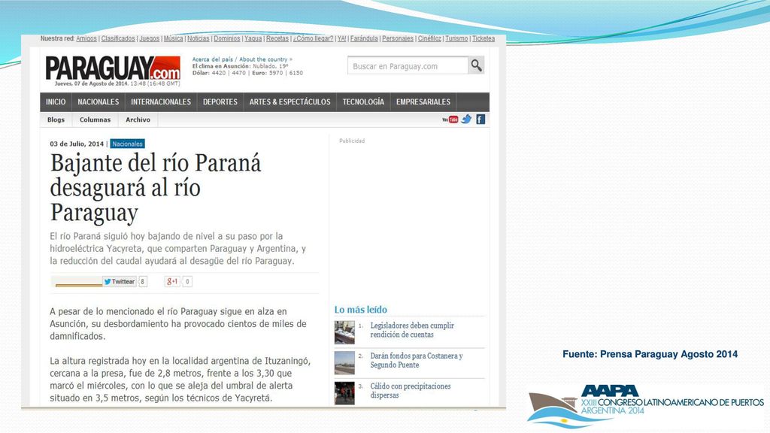Open 'Darán fondos para Costanera y Segundo Puente'

tap(417, 360)
